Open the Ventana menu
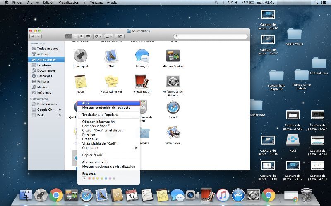331x206 pixels. click(96, 2)
